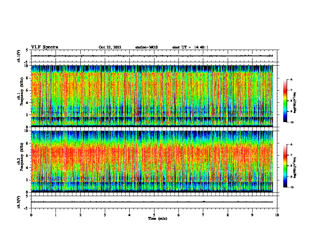Viewport: 312px width, 241px height.
Task: Click the "start UT = 14:40: 1" header text
Action: 190,47
